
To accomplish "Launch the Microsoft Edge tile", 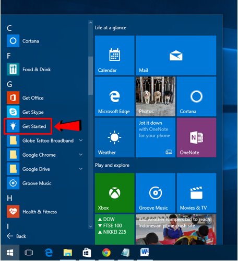I will (x=115, y=96).
